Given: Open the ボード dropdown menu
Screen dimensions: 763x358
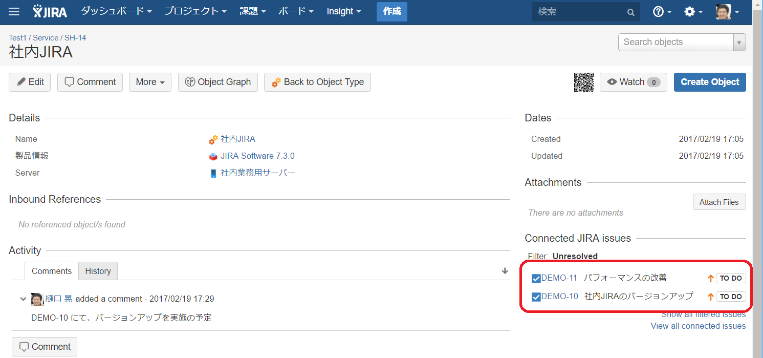Looking at the screenshot, I should click(x=296, y=11).
